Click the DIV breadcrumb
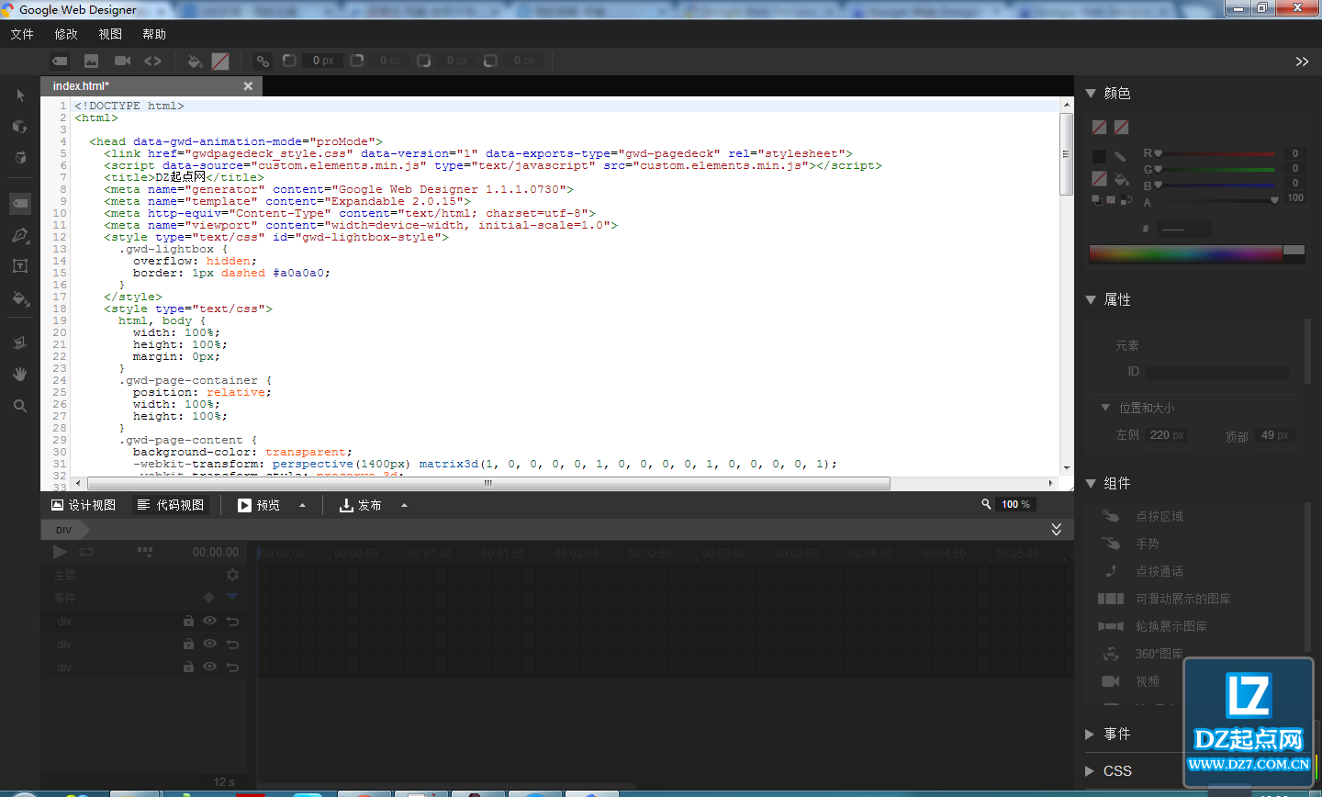 64,530
